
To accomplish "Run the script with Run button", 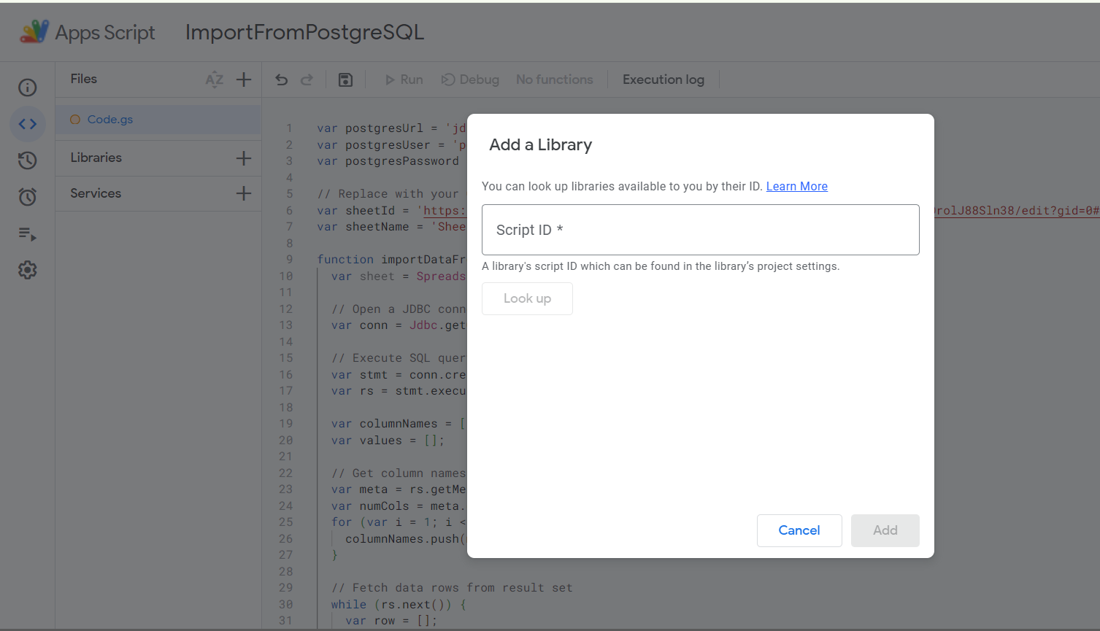I will pos(404,80).
